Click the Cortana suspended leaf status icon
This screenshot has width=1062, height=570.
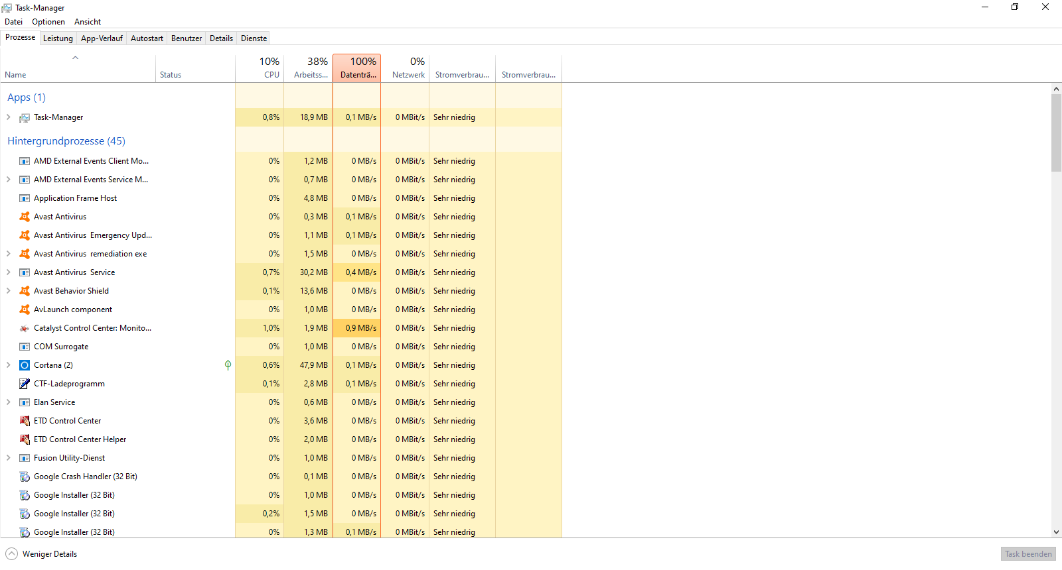(x=228, y=365)
